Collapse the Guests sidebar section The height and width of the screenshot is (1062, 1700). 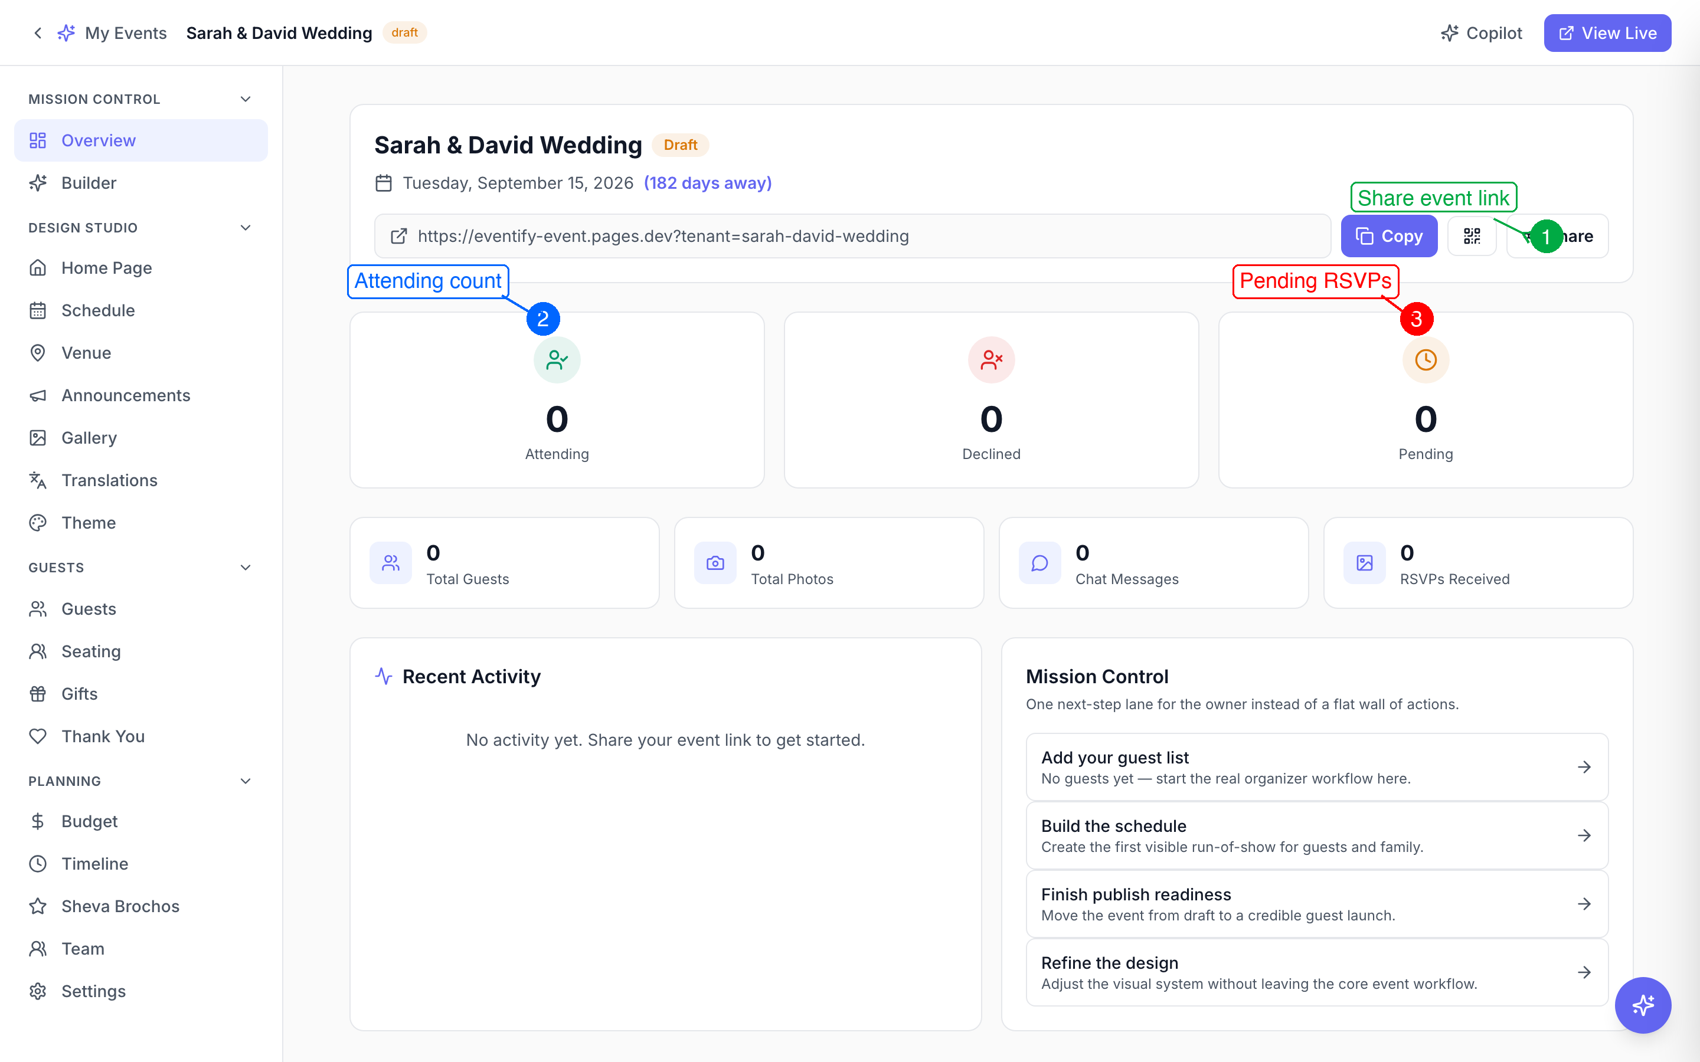click(245, 568)
